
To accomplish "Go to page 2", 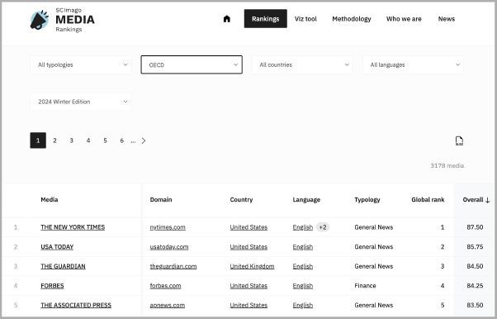I will (54, 140).
